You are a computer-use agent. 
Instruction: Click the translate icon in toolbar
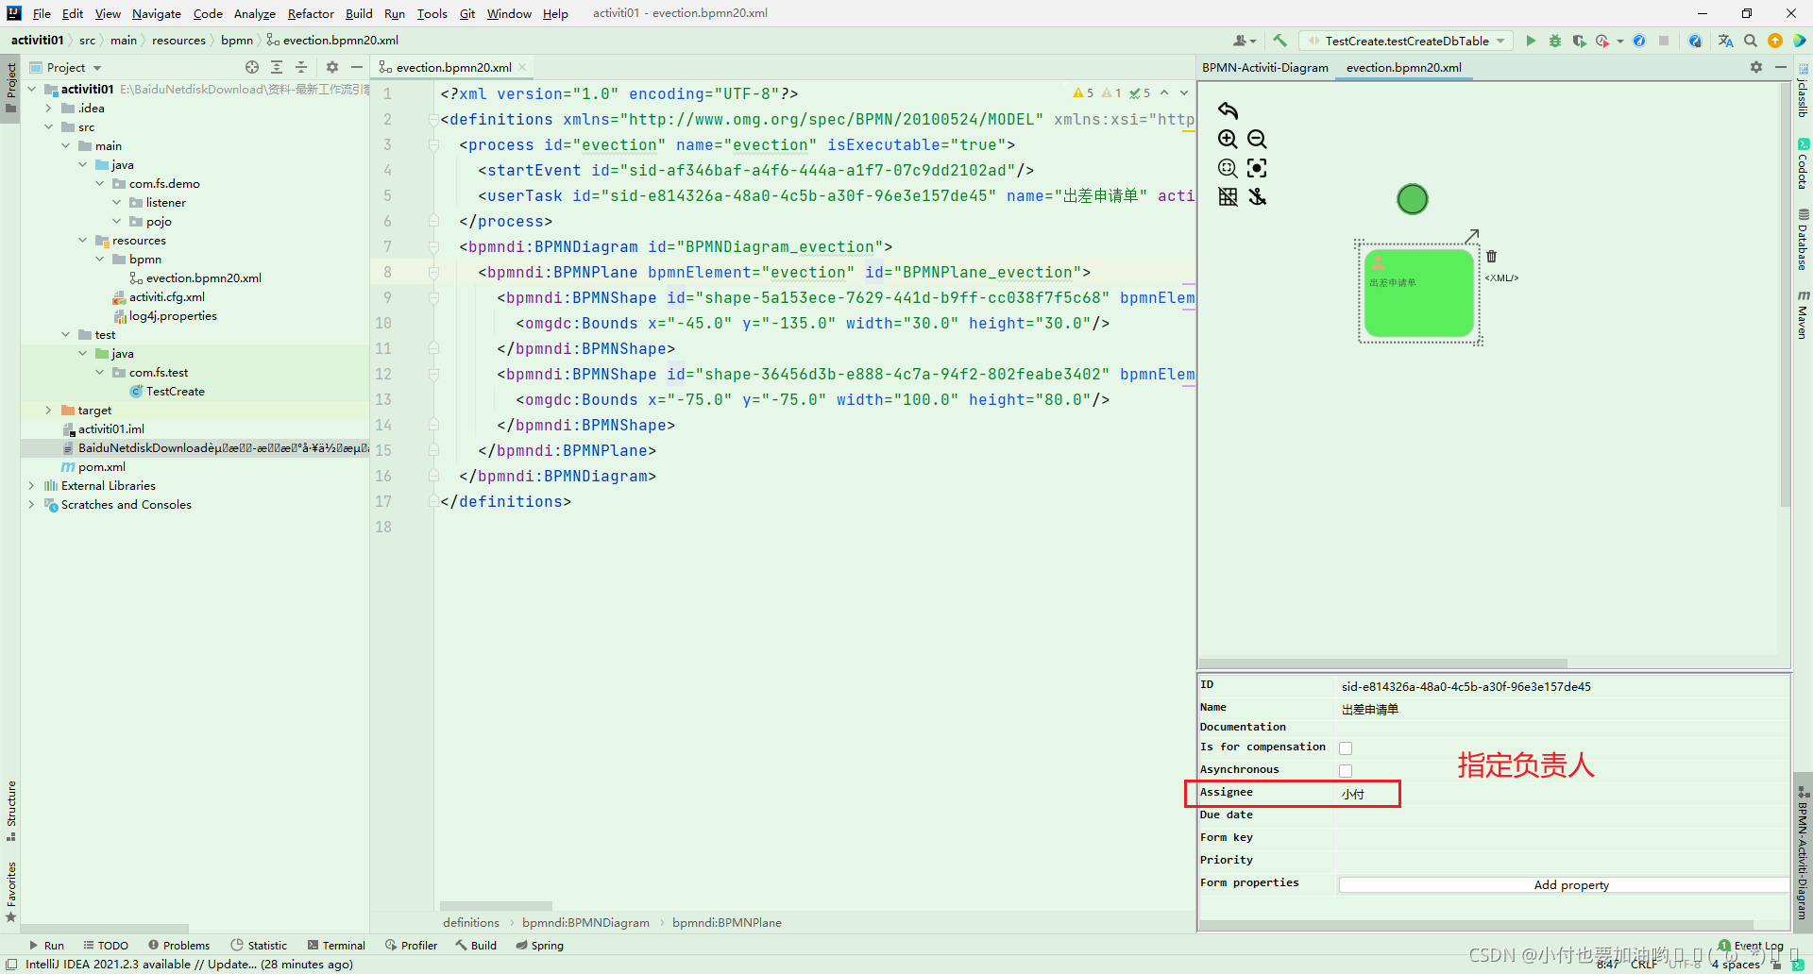1725,41
